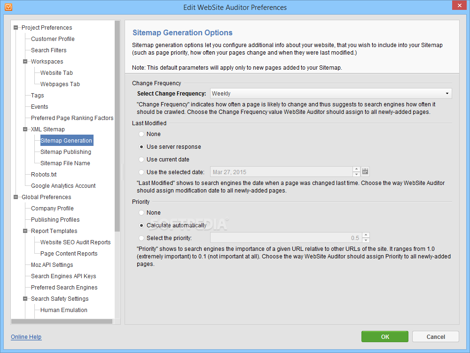Collapse the Search Safety Settings node
The height and width of the screenshot is (353, 470).
click(x=25, y=299)
